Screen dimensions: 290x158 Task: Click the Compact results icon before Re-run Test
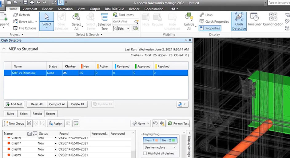click(162, 123)
